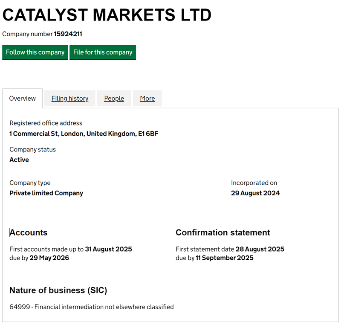
Task: Click the incorporation date 29 August 2024
Action: 255,193
